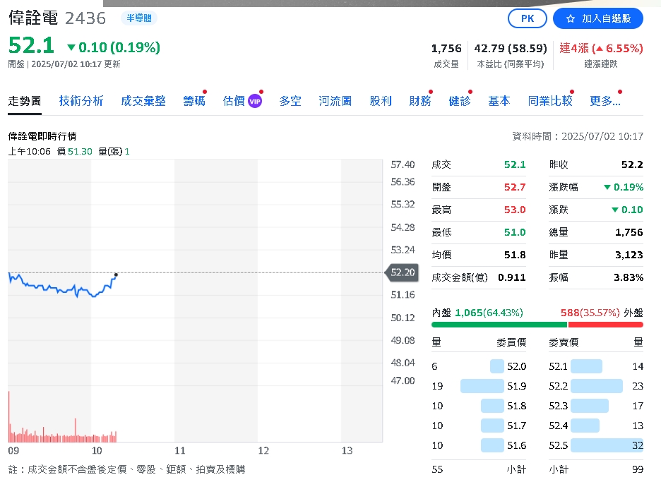The width and height of the screenshot is (661, 482).
Task: Open the 河流圖 tab
Action: point(335,101)
